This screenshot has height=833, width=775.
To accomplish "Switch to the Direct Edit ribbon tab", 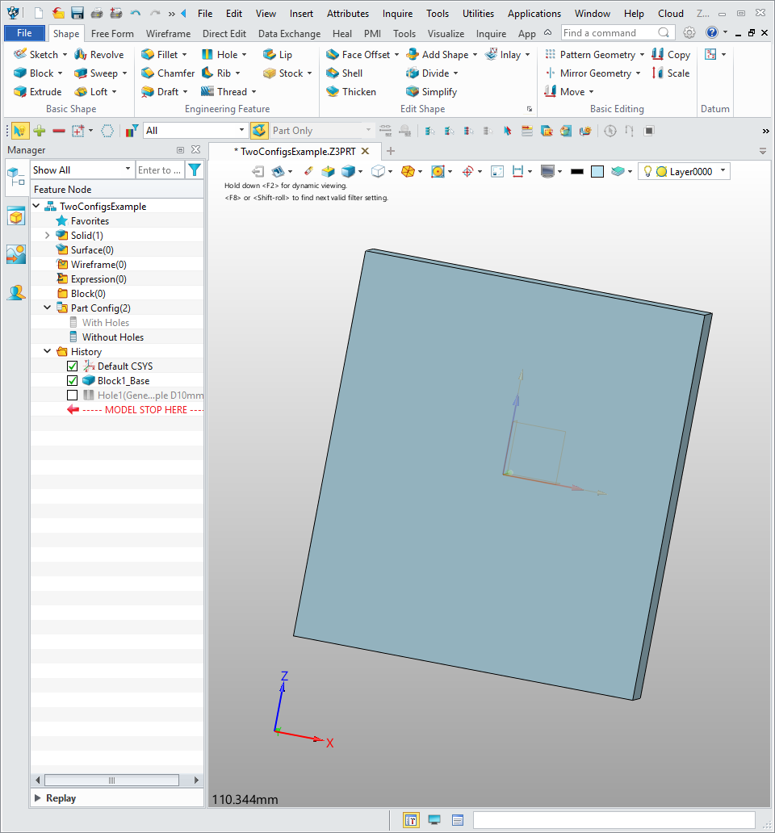I will point(224,33).
